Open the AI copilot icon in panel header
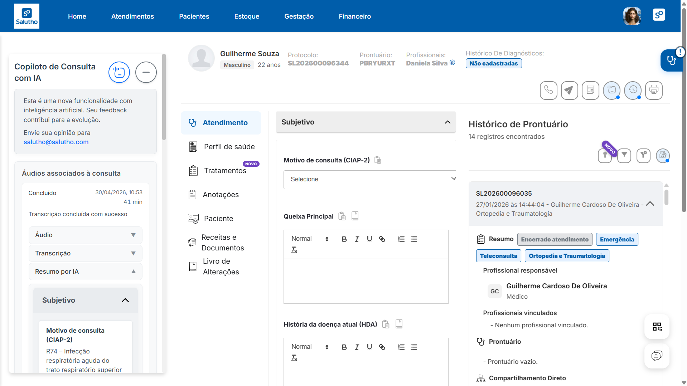 [119, 72]
